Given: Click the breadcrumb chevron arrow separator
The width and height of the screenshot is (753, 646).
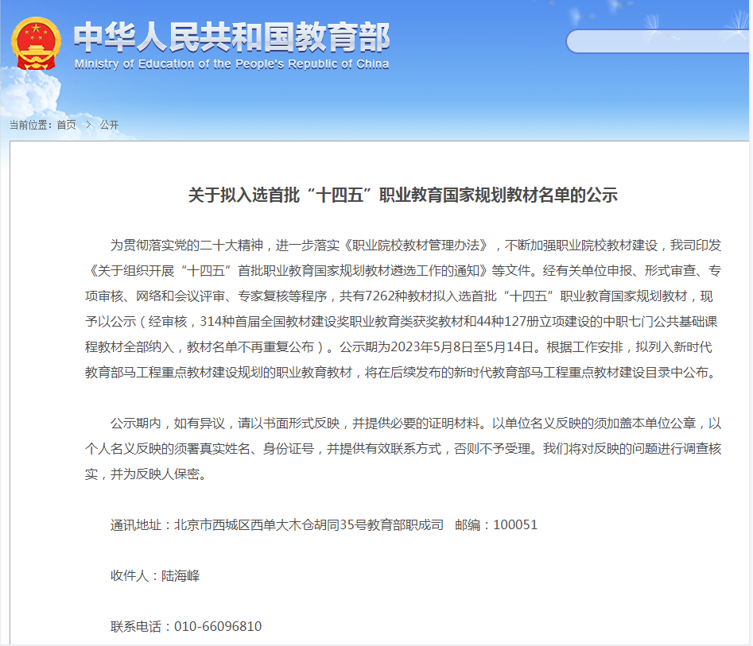Looking at the screenshot, I should tap(87, 125).
